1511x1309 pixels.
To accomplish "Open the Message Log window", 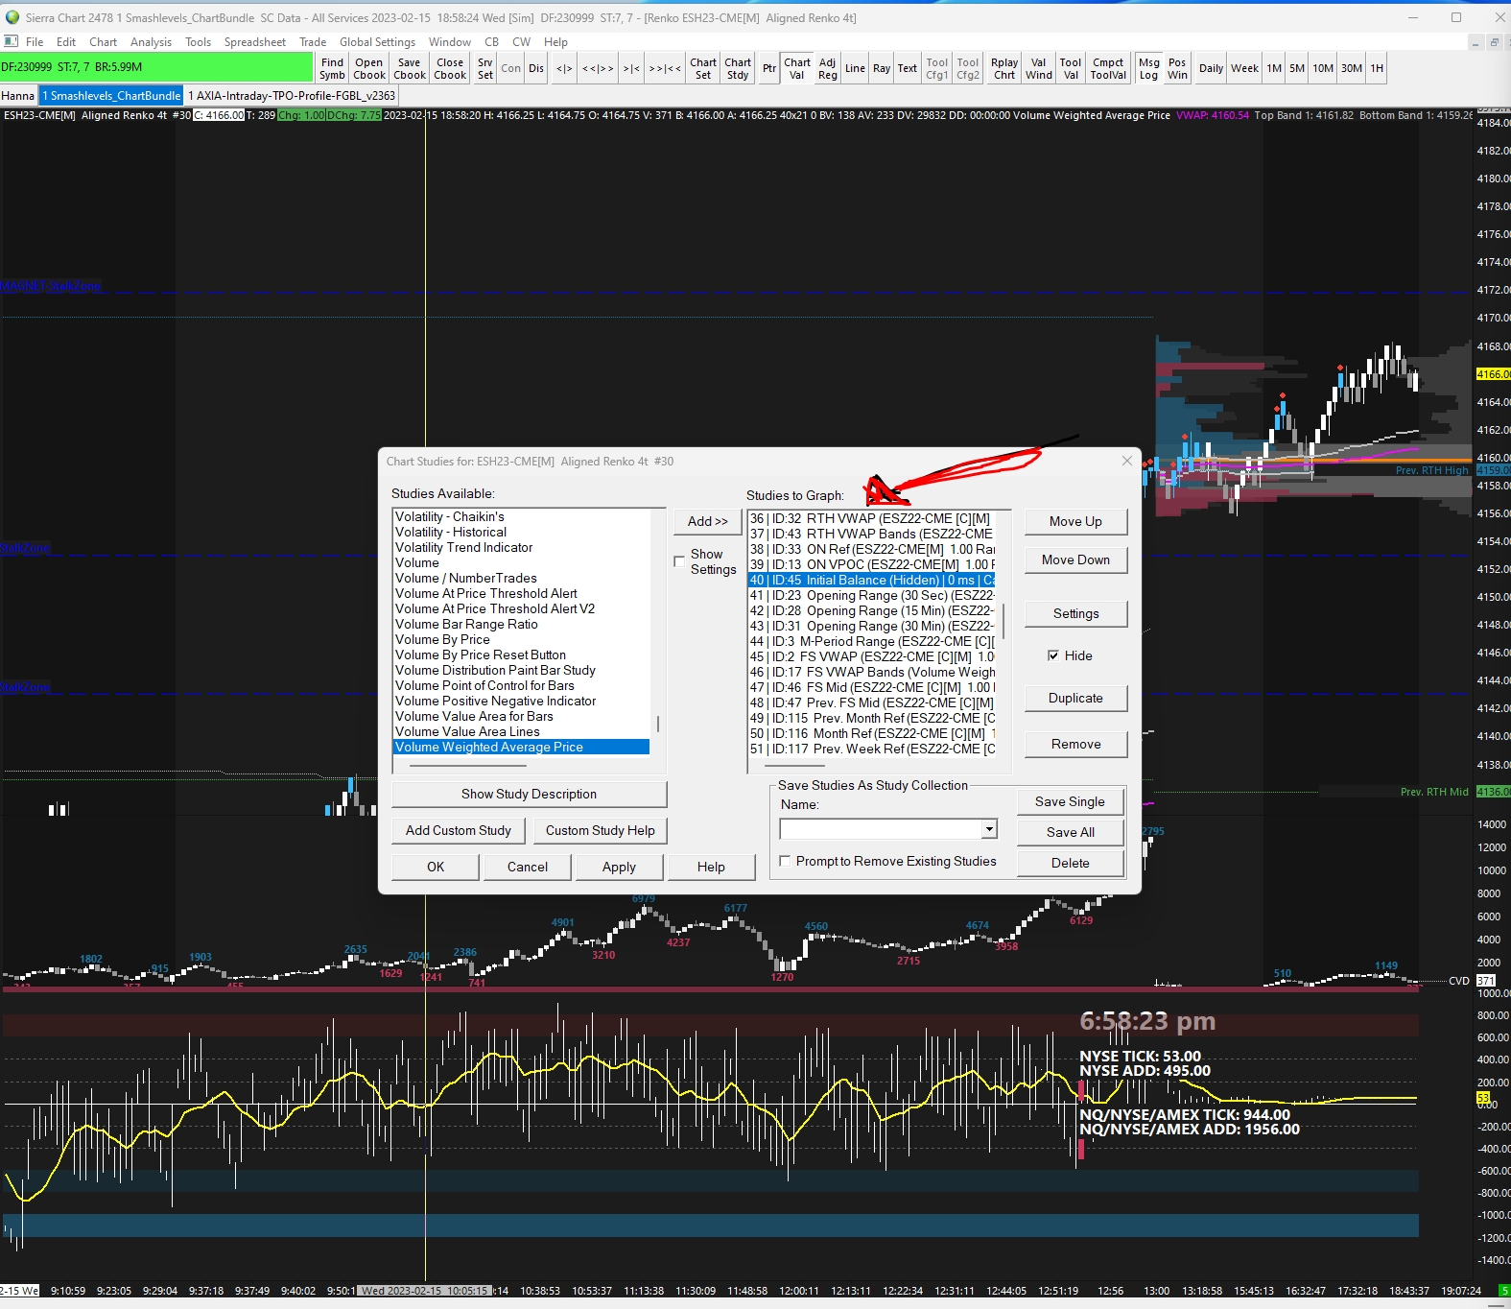I will click(x=1148, y=68).
